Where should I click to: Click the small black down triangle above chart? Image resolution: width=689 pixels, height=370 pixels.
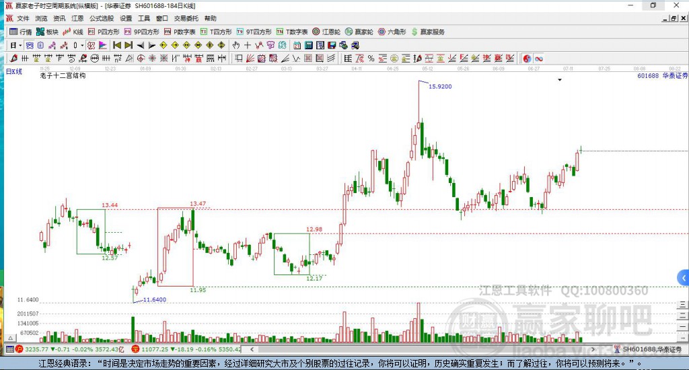[x=559, y=80]
